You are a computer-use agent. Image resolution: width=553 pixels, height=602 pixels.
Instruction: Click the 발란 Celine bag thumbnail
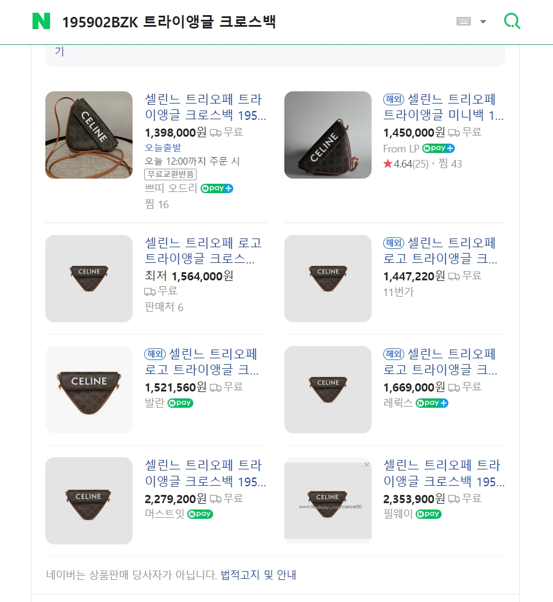tap(89, 390)
